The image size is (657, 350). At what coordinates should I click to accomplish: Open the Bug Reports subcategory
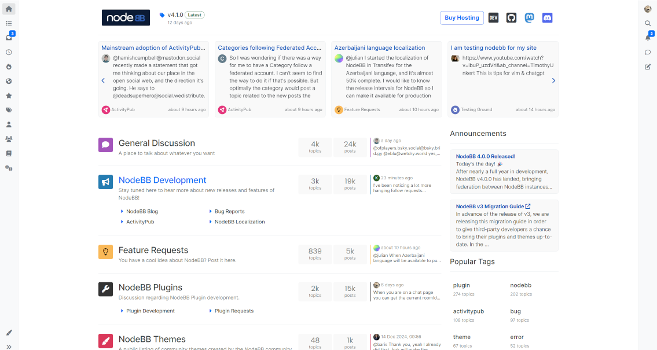[x=229, y=211]
